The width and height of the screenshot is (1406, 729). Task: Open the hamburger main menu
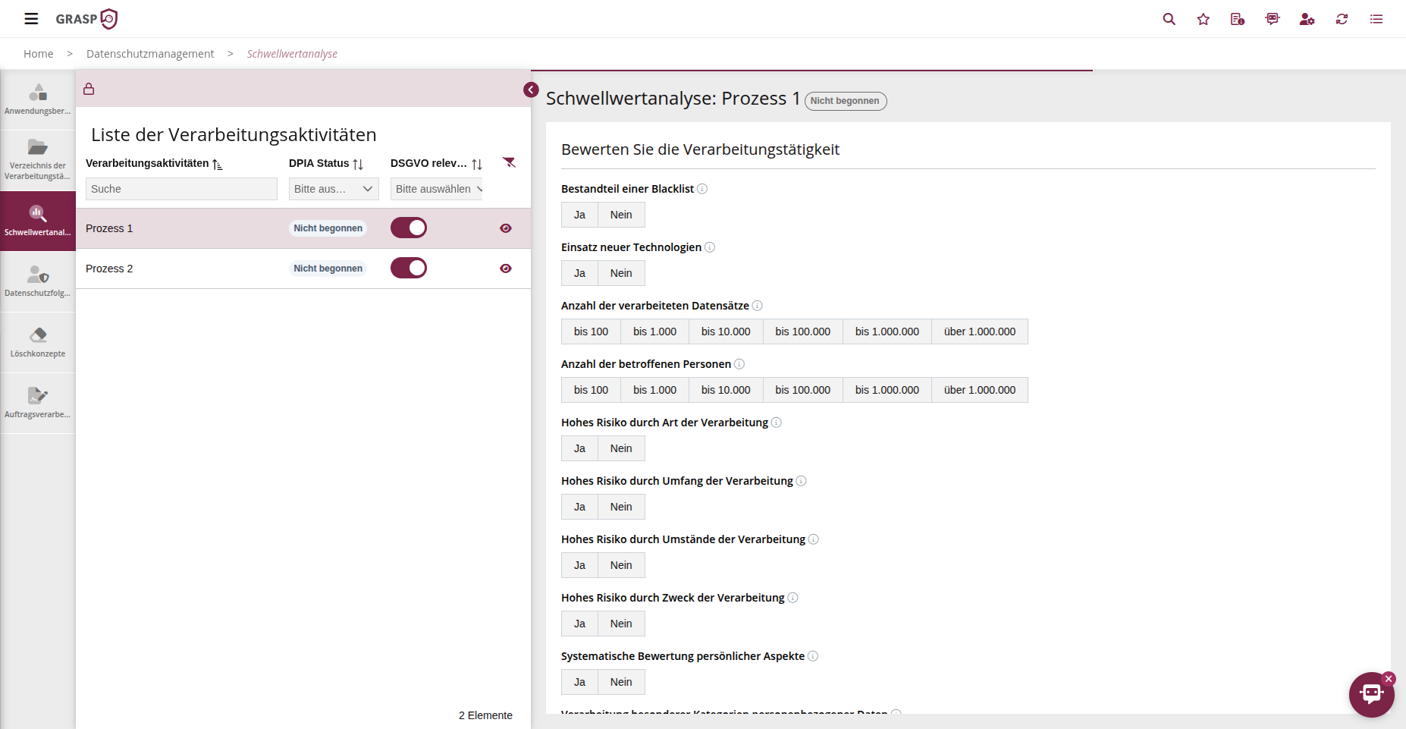[31, 19]
